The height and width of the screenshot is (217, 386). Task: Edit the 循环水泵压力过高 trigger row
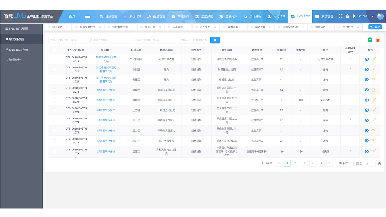[x=374, y=141]
